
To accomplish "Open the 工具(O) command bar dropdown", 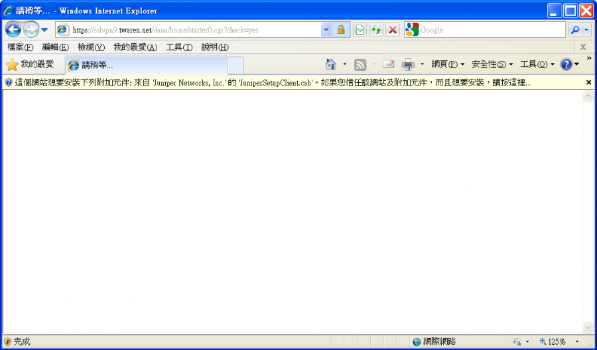I will pos(537,64).
